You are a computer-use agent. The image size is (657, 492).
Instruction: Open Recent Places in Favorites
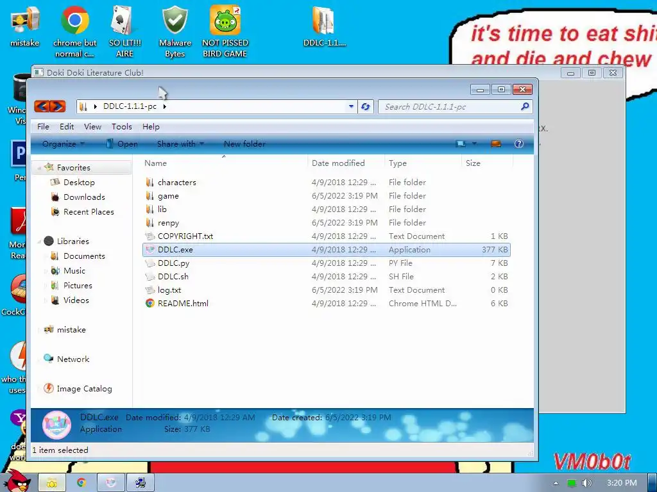coord(83,211)
